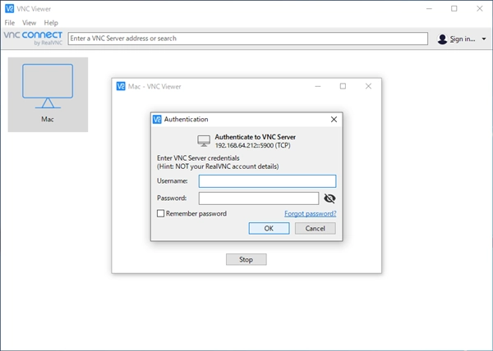
Task: Close the main VNC Viewer window
Action: (x=480, y=9)
